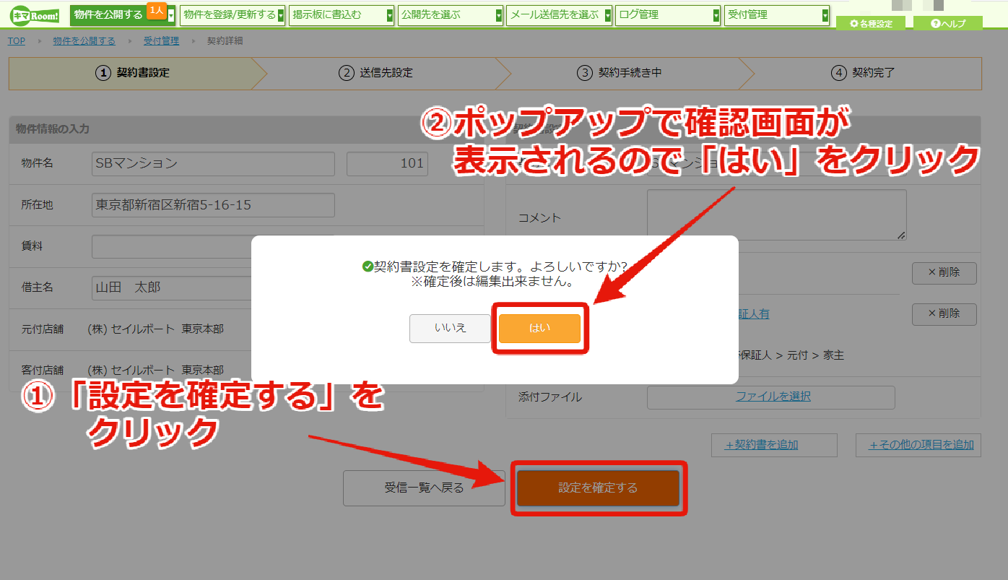
Task: Click 受信一覧へ戻る button
Action: [424, 488]
